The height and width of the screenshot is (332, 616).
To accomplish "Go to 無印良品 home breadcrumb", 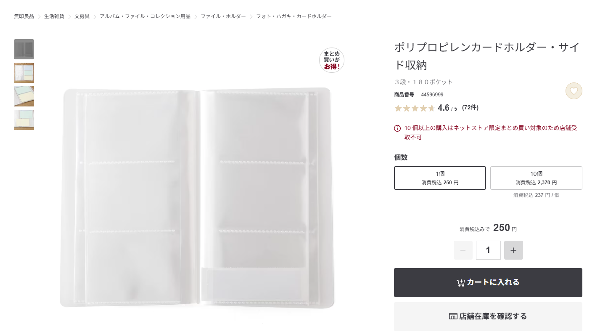I will tap(24, 16).
